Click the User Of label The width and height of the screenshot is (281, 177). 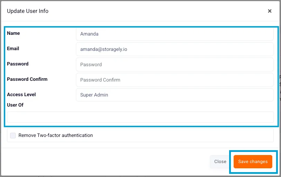click(x=15, y=105)
